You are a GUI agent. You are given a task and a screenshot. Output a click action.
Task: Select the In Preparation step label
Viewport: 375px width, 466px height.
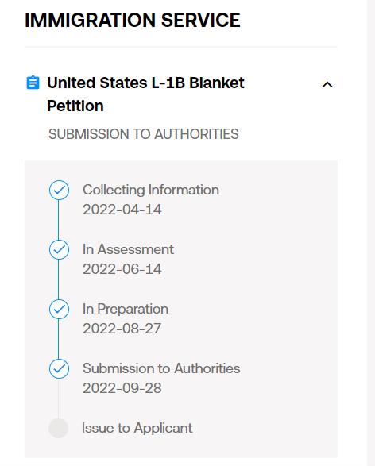pos(126,309)
